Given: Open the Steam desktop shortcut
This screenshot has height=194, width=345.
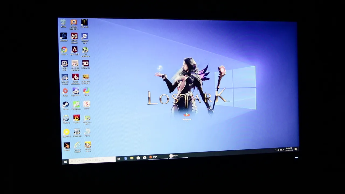Looking at the screenshot, I should [65, 106].
